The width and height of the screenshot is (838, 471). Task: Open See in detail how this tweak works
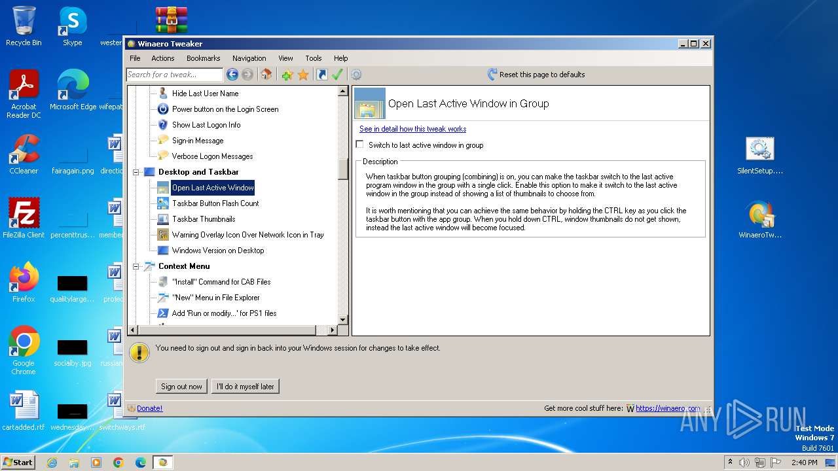pos(412,129)
